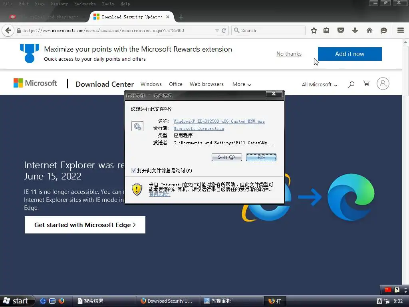The width and height of the screenshot is (409, 307).
Task: Open the Bookmarks menu
Action: coord(85,4)
